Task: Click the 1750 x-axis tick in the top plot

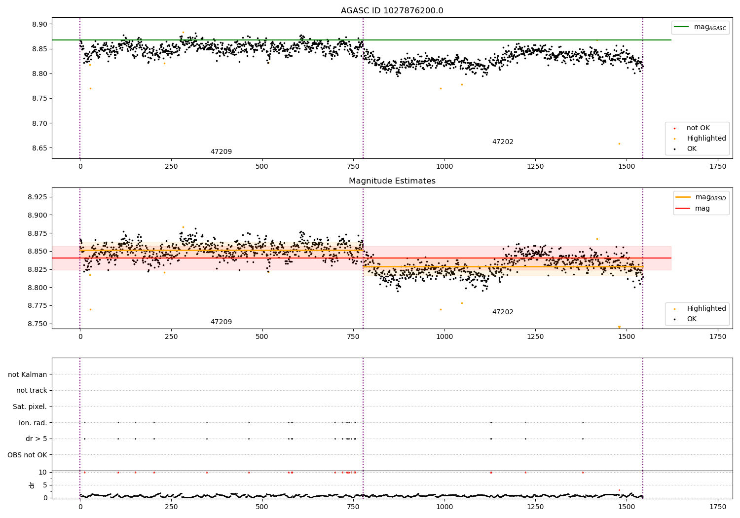Action: pyautogui.click(x=717, y=167)
